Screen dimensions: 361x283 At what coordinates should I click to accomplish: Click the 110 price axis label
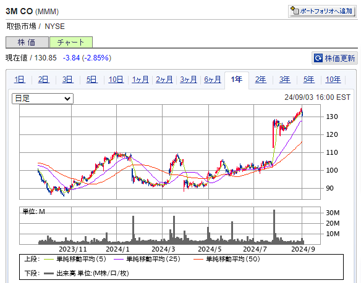click(332, 152)
